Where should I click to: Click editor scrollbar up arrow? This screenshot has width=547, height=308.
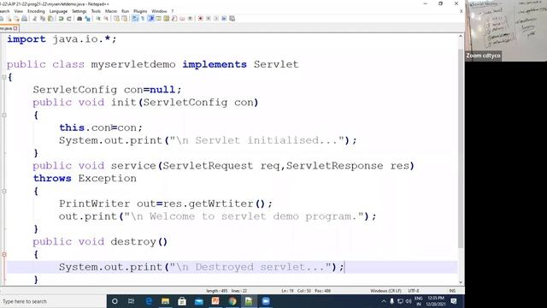point(461,36)
